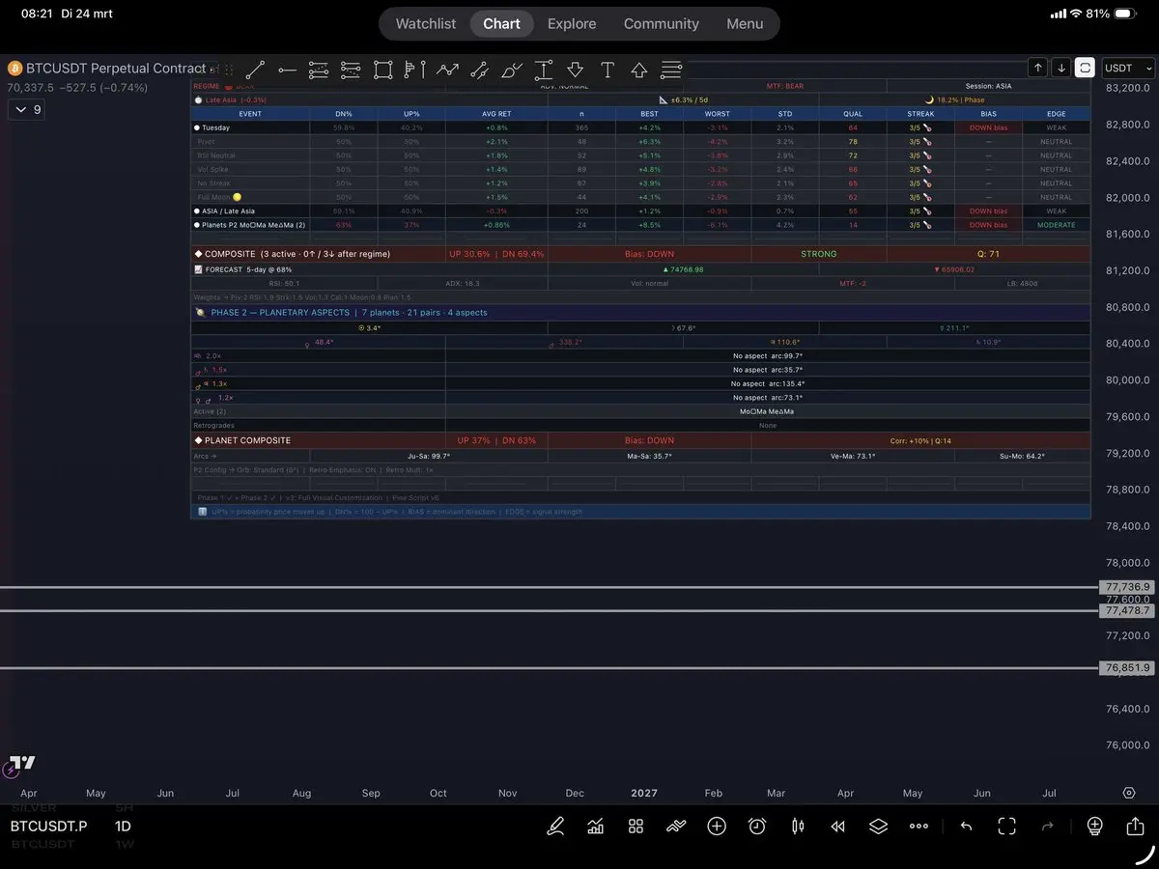The height and width of the screenshot is (869, 1159).
Task: Open the layers object tree icon
Action: point(877,827)
